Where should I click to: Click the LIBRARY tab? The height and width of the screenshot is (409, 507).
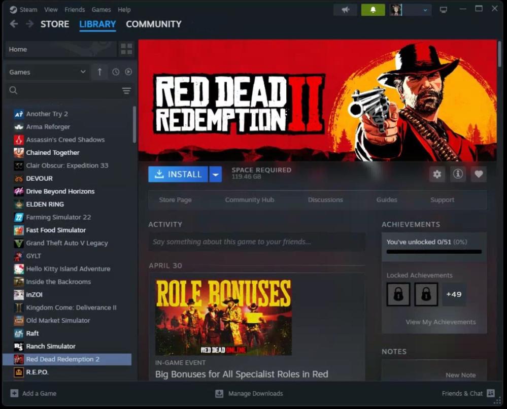97,24
